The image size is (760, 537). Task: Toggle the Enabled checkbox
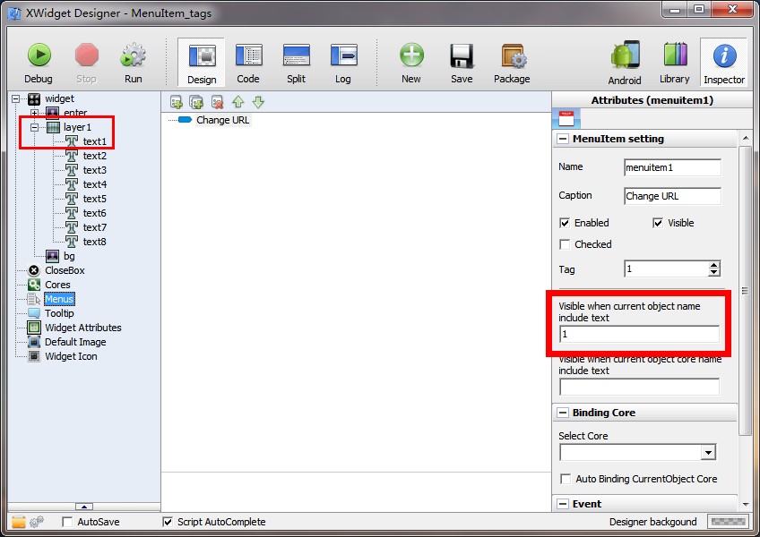tap(565, 223)
